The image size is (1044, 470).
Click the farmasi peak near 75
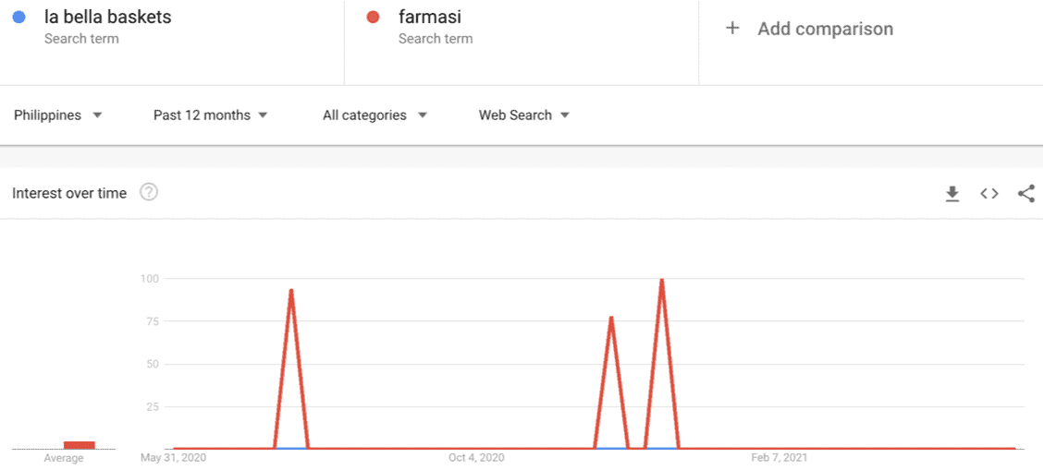[610, 319]
